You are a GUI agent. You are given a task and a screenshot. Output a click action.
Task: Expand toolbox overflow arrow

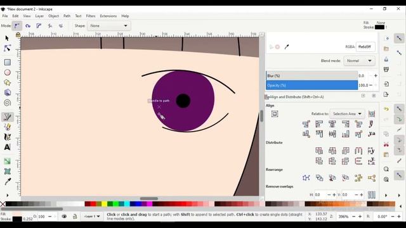point(7,195)
